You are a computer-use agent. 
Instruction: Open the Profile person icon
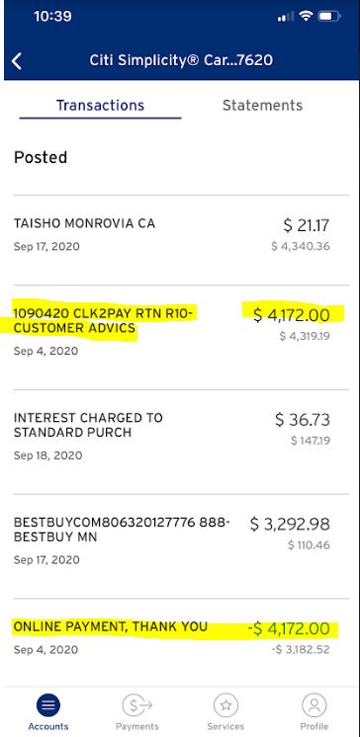[315, 705]
